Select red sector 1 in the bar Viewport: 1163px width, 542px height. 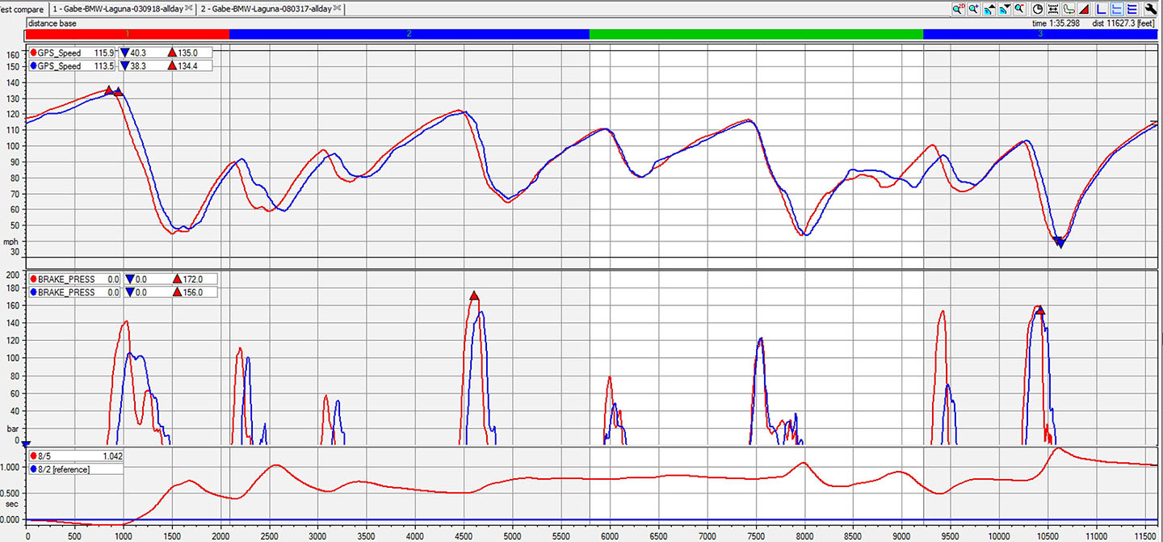tap(128, 34)
